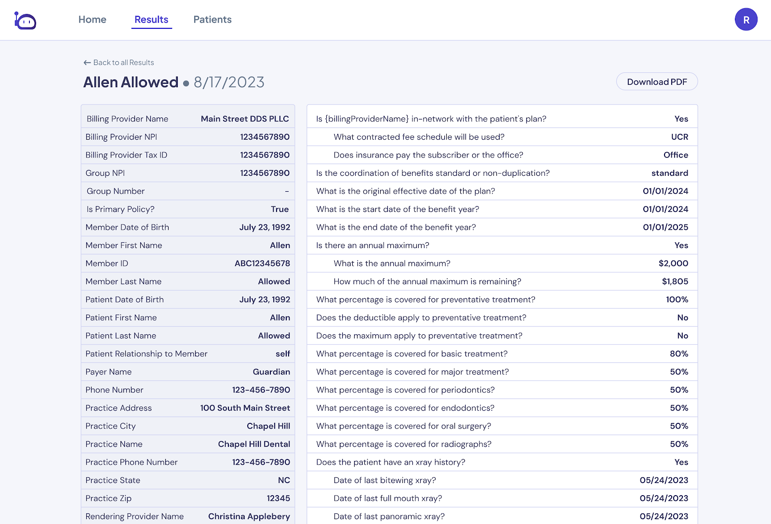This screenshot has width=771, height=524.
Task: Click the Group NPI label
Action: click(x=105, y=173)
